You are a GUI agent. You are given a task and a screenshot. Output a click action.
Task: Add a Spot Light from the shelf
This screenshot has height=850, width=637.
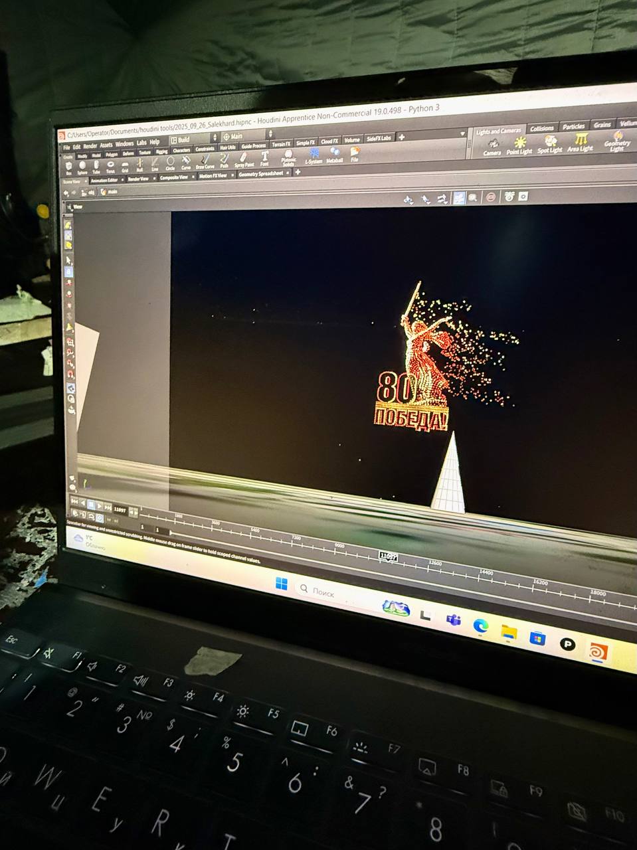(550, 145)
